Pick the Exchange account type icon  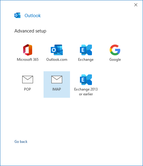(86, 50)
